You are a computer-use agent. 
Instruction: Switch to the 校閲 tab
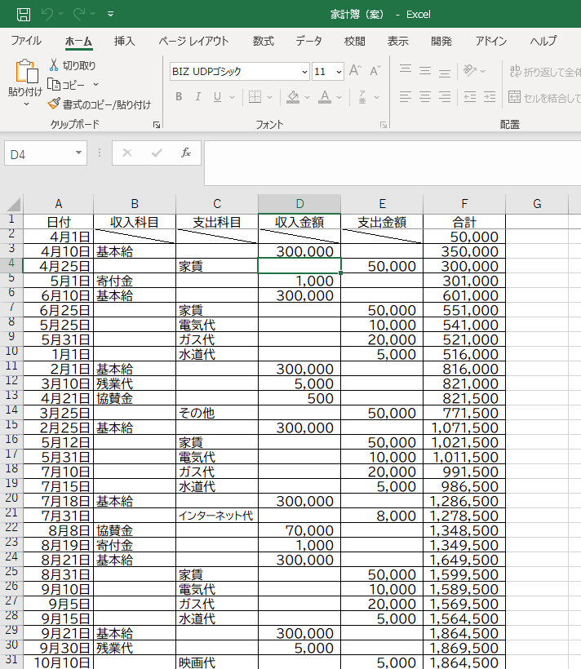tap(355, 41)
